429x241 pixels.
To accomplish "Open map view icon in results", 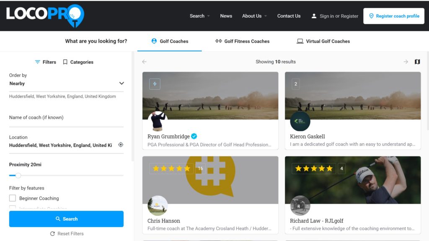I will click(417, 62).
